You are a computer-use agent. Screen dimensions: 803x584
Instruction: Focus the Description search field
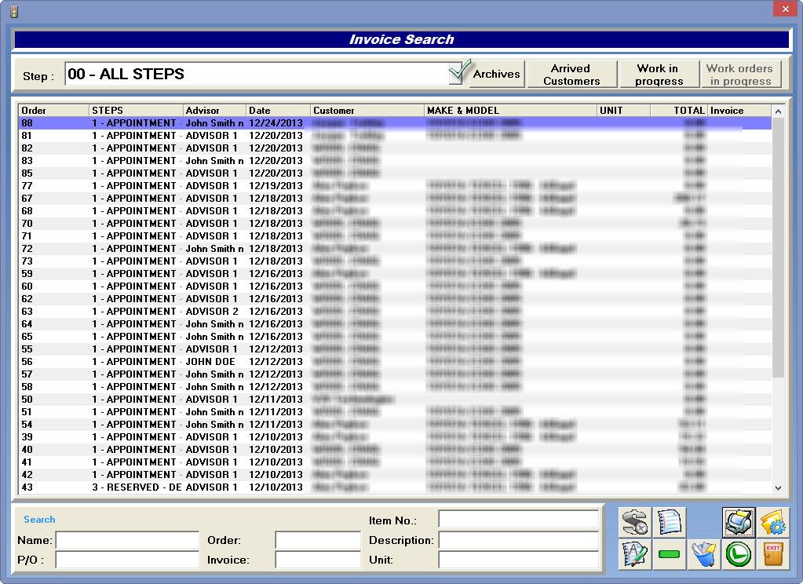[x=518, y=540]
